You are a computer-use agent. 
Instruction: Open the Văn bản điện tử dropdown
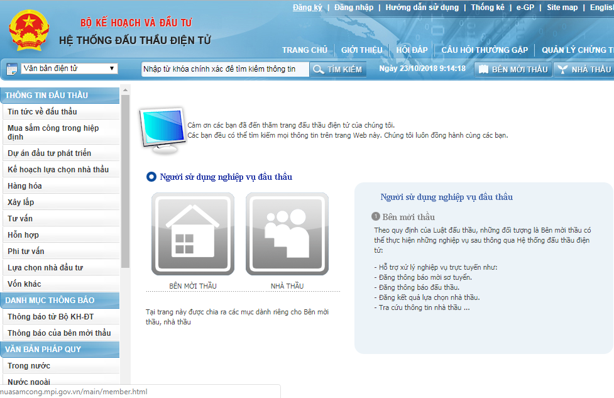(69, 69)
